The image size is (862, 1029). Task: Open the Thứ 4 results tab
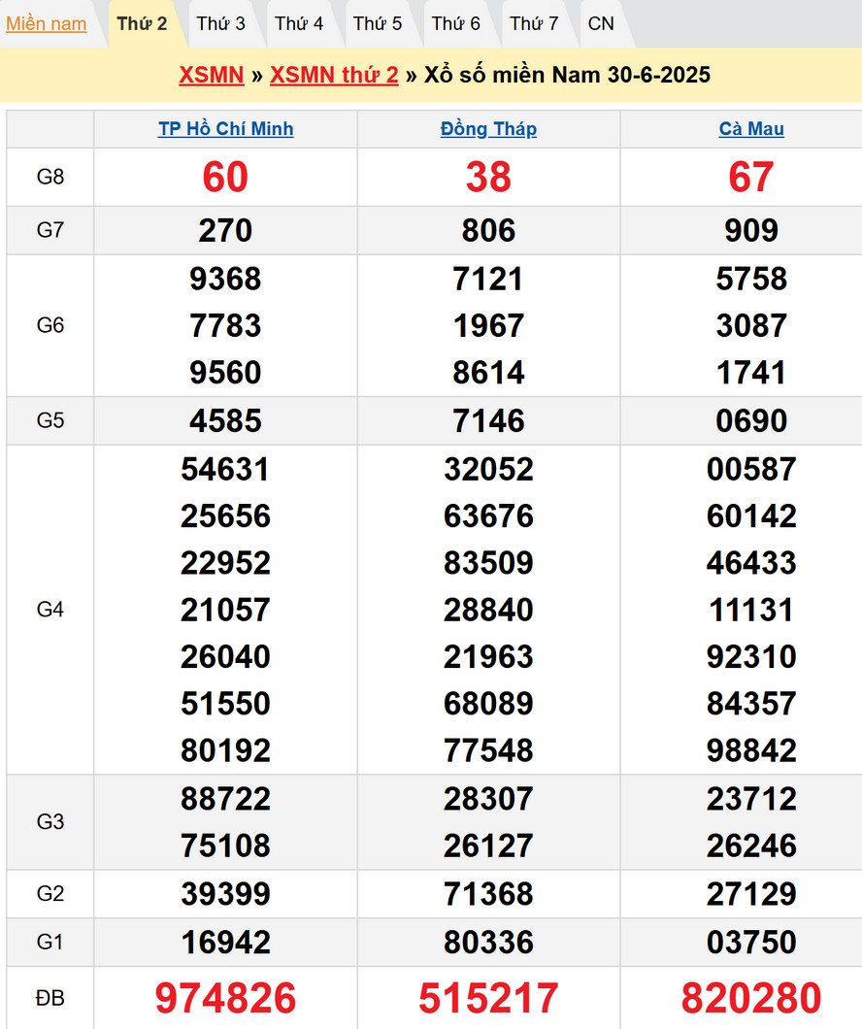point(299,24)
